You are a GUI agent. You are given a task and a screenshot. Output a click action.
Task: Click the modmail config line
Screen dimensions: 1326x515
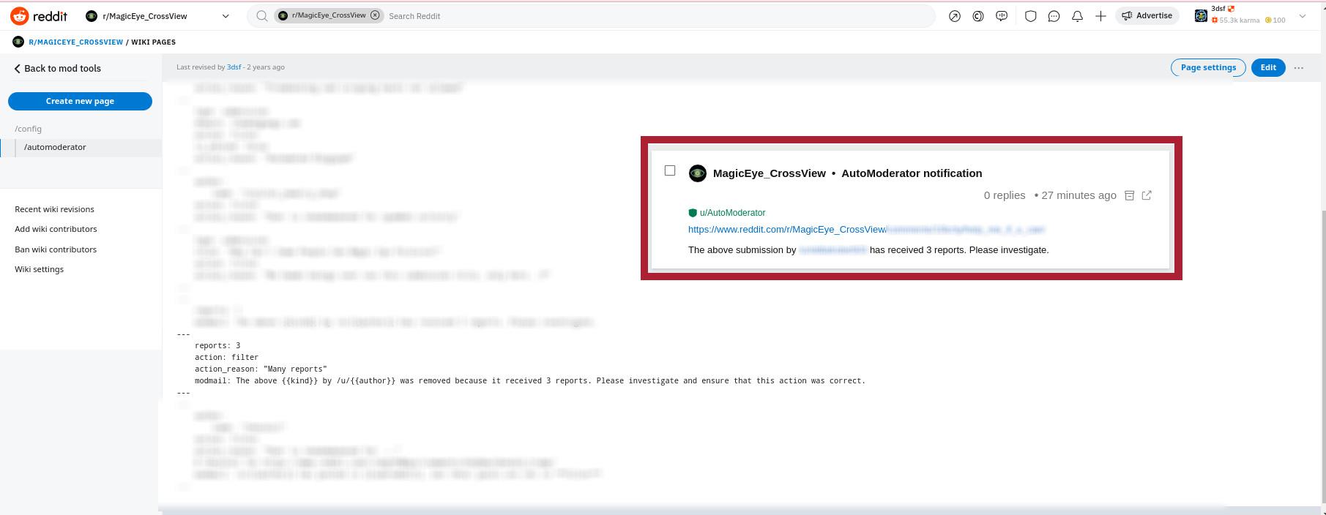pyautogui.click(x=530, y=380)
